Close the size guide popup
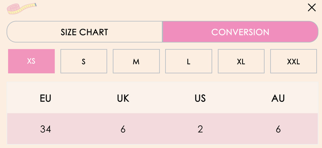Image resolution: width=322 pixels, height=148 pixels. [x=312, y=8]
